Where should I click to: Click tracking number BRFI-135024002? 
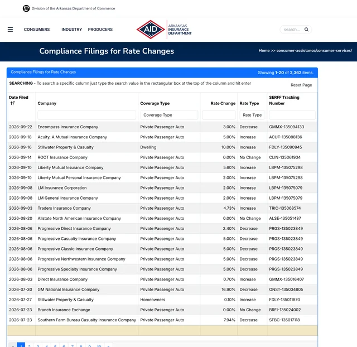(285, 310)
